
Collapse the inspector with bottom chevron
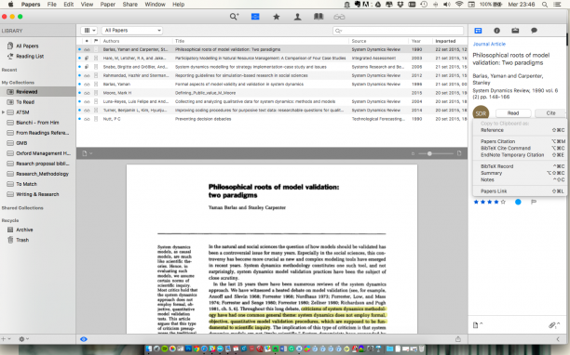click(x=558, y=339)
